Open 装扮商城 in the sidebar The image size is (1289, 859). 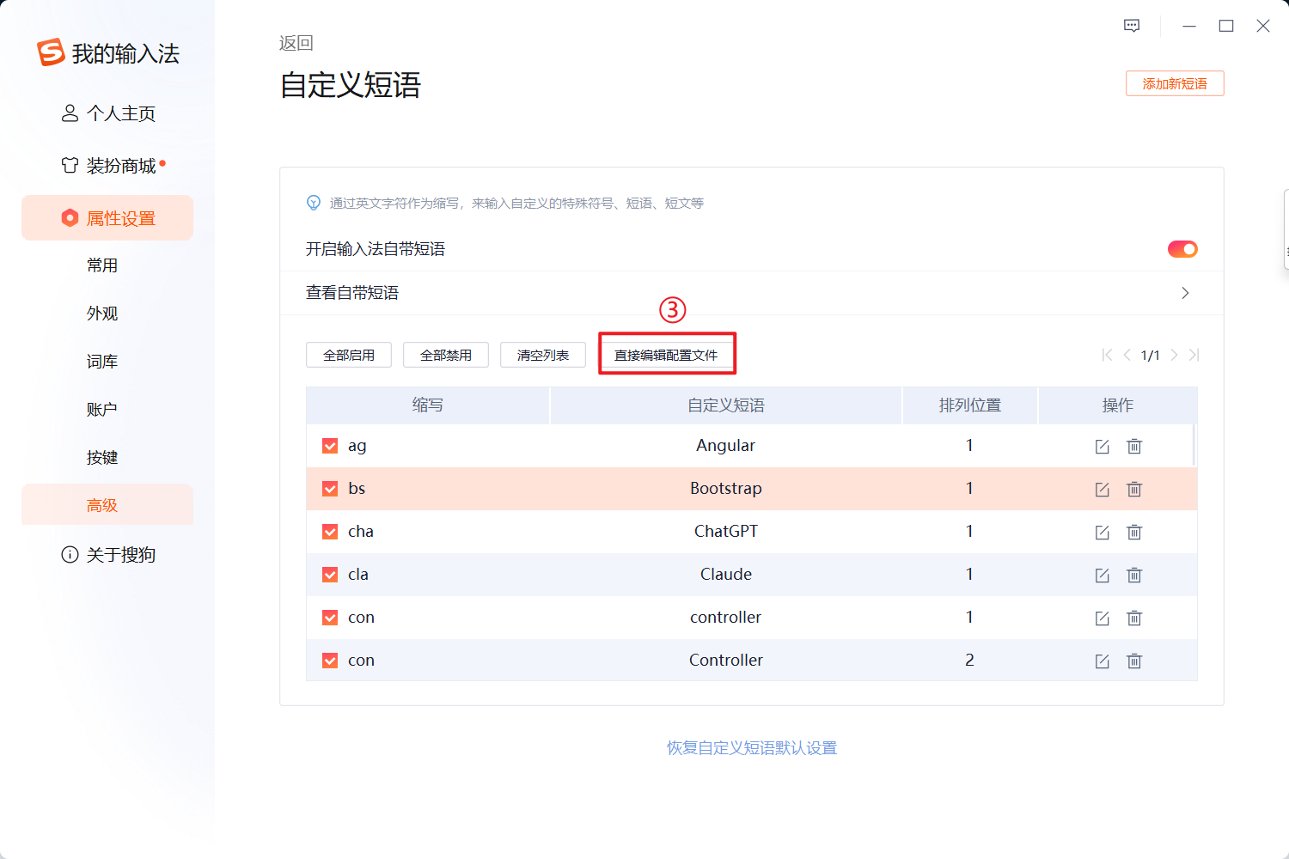click(112, 166)
